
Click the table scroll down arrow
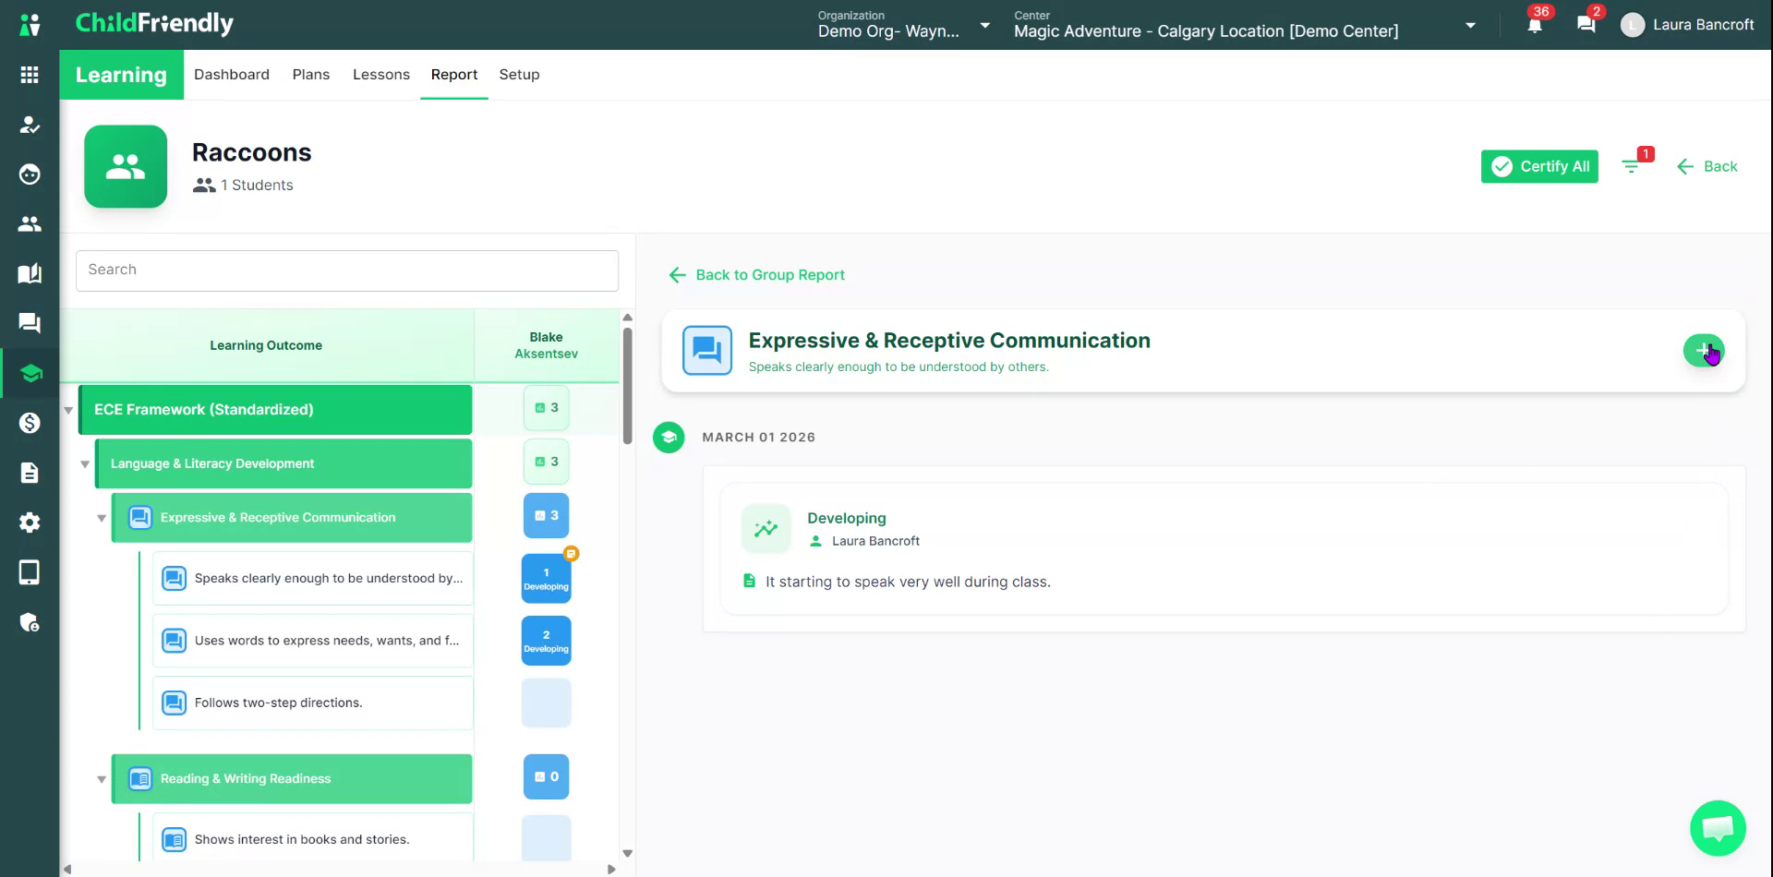tap(628, 854)
